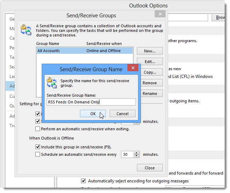230x193 pixels.
Task: Click Close button at bottom of Send/Receive Groups
Action: point(150,168)
